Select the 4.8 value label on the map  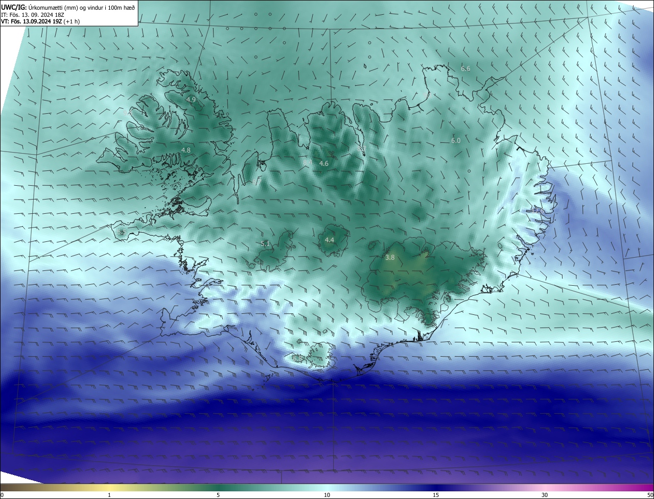coord(186,150)
